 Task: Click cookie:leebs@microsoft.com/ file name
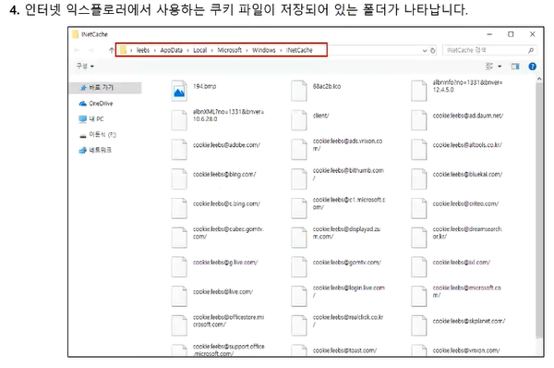coord(467,291)
